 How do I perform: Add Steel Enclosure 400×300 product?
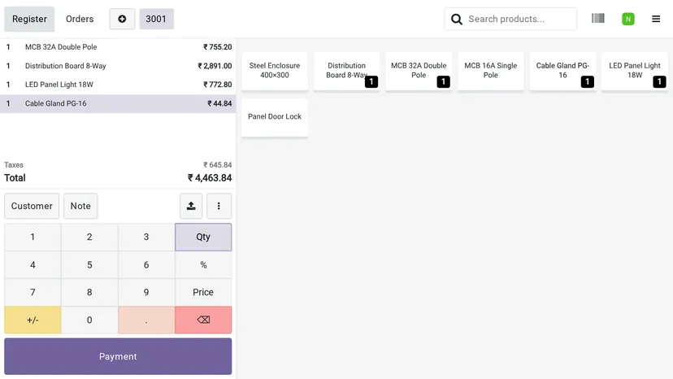[275, 71]
